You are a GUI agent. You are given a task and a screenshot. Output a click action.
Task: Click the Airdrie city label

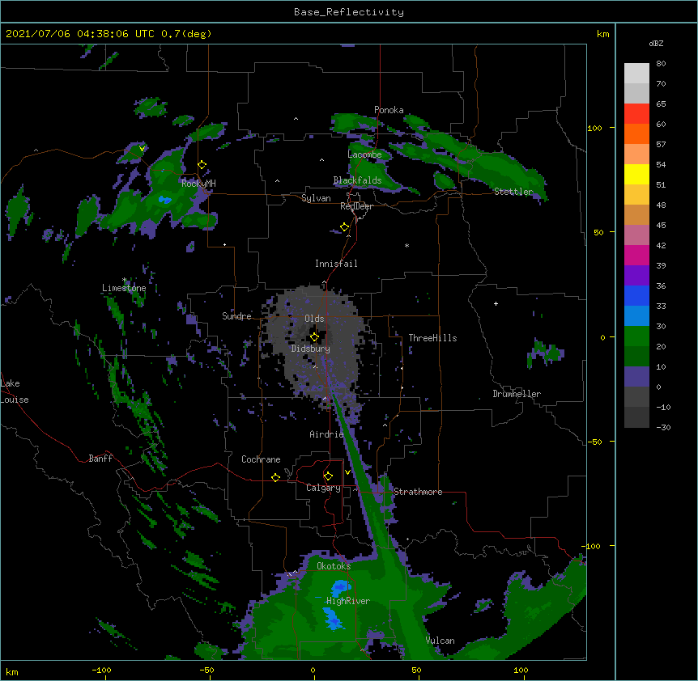click(327, 434)
